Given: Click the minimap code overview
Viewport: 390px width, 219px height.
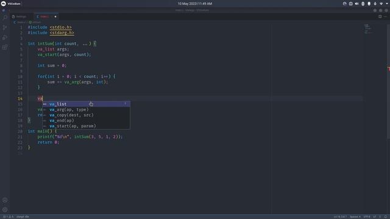Looking at the screenshot, I should tap(368, 29).
